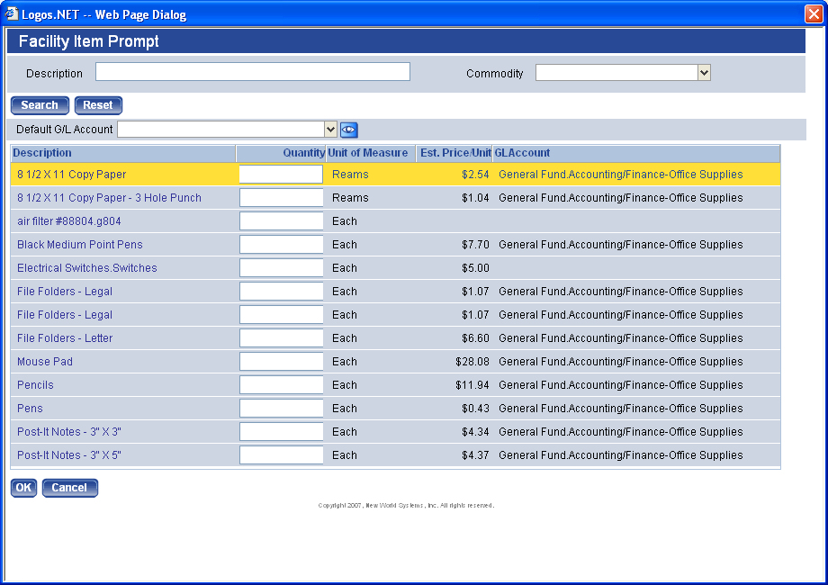828x585 pixels.
Task: Expand the Default G/L Account dropdown
Action: [330, 130]
